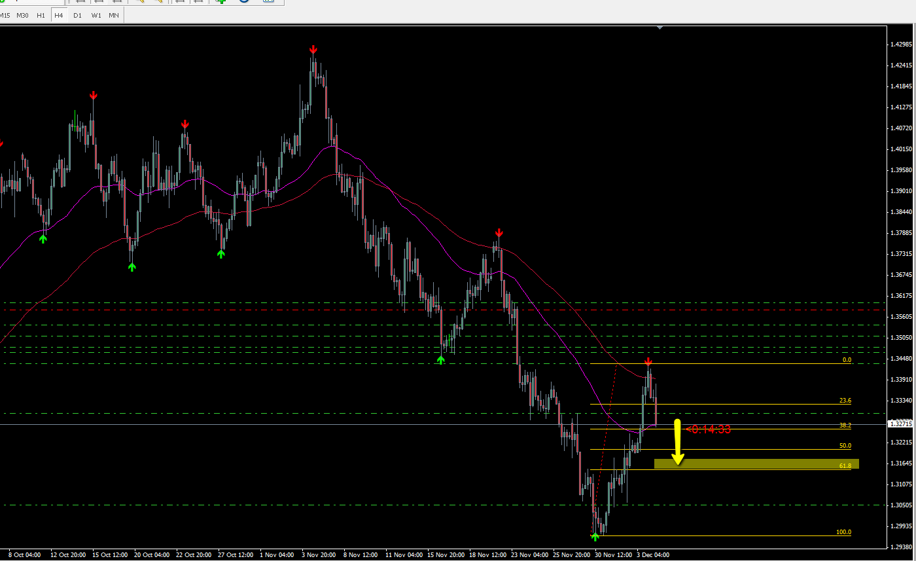Click the 18 Nov 12:00 time label
Screen dimensions: 916x561
487,555
